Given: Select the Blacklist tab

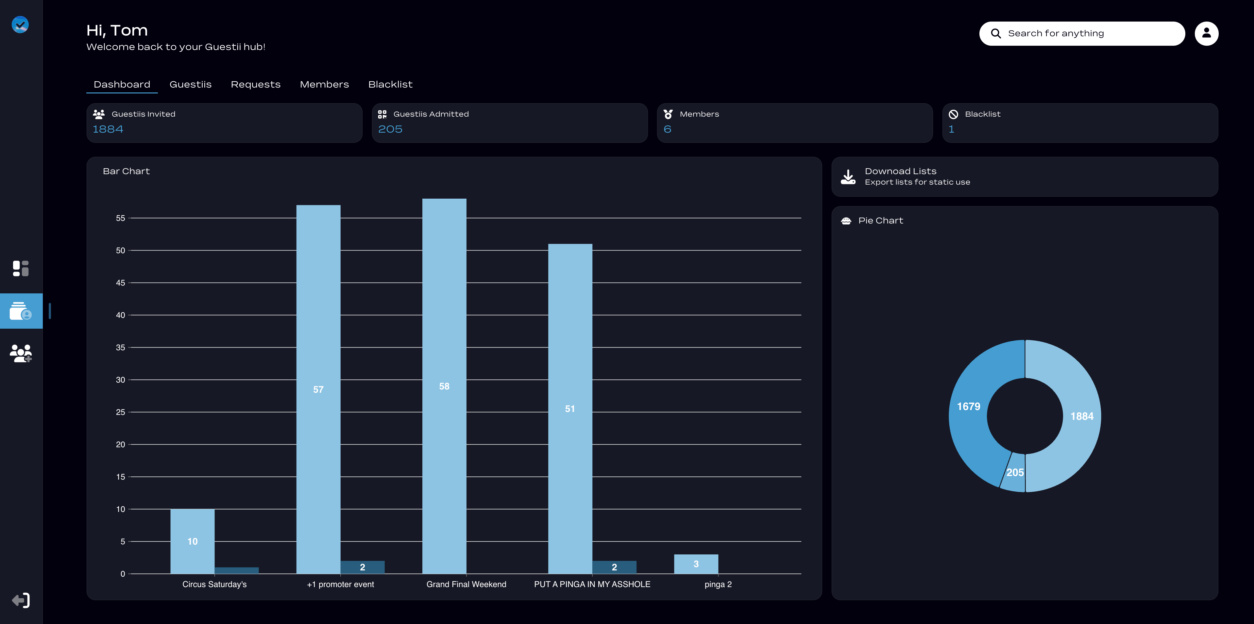Looking at the screenshot, I should tap(390, 85).
